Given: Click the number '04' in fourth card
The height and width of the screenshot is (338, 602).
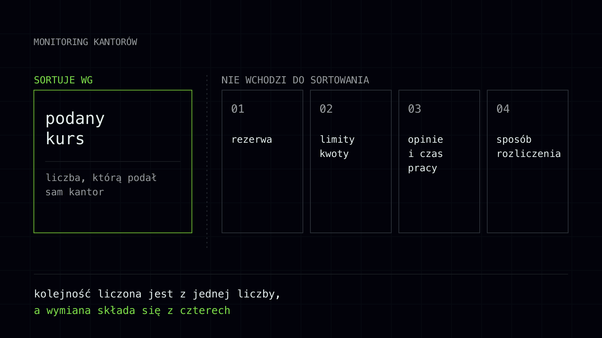Looking at the screenshot, I should point(503,109).
